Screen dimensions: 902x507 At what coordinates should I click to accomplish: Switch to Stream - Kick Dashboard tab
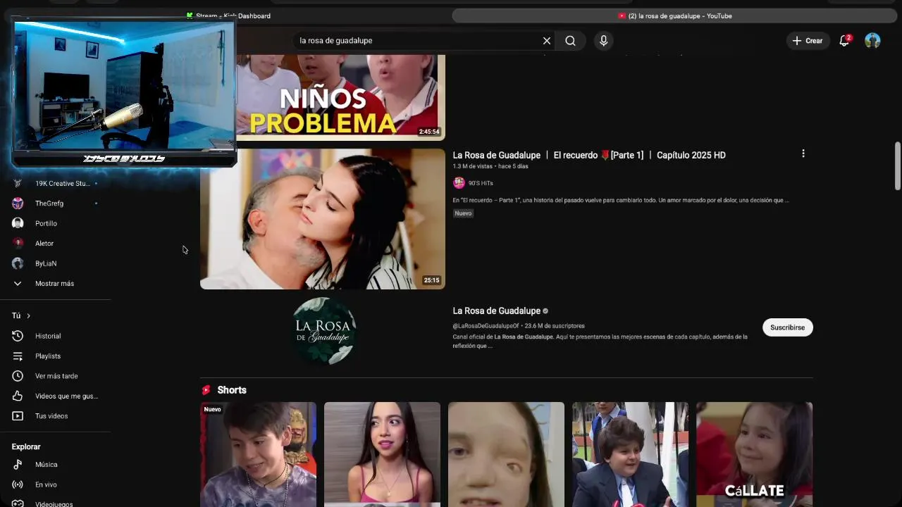coord(228,15)
